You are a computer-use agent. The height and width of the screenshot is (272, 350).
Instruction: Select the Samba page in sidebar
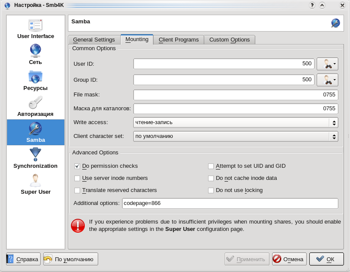coord(35,132)
